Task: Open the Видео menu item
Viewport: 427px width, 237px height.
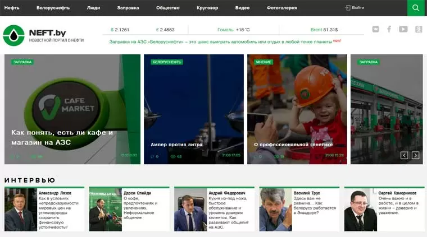Action: pos(242,8)
